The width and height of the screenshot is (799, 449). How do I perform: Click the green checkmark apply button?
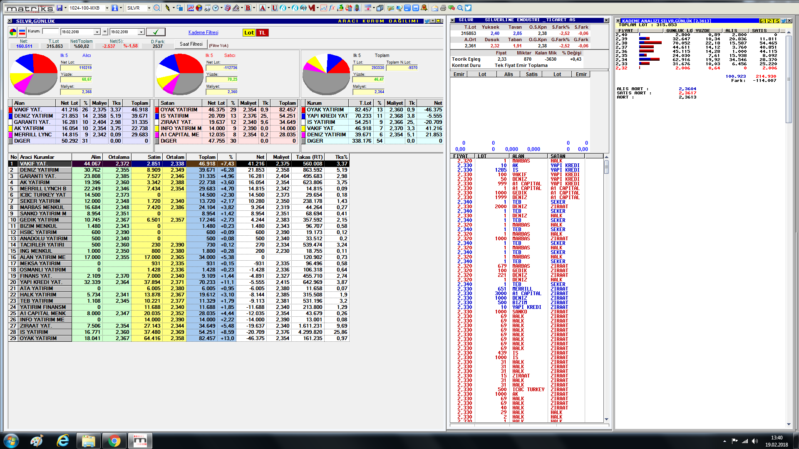(156, 32)
